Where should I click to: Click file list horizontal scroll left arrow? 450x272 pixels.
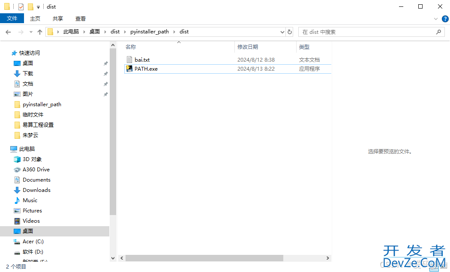tap(122, 258)
